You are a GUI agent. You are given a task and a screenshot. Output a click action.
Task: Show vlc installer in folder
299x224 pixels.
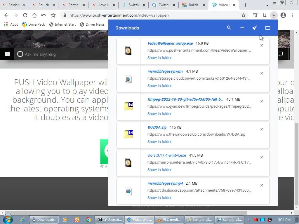159,170
